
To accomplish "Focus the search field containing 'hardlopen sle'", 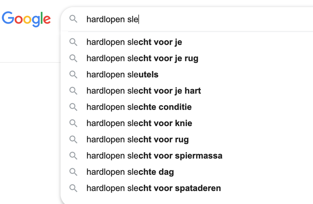I will [193, 19].
